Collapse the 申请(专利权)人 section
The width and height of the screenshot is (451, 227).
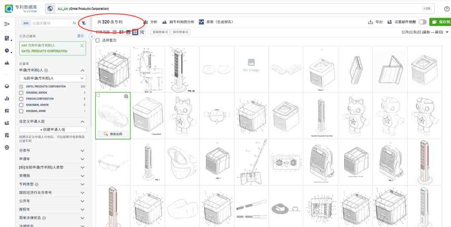click(x=82, y=70)
